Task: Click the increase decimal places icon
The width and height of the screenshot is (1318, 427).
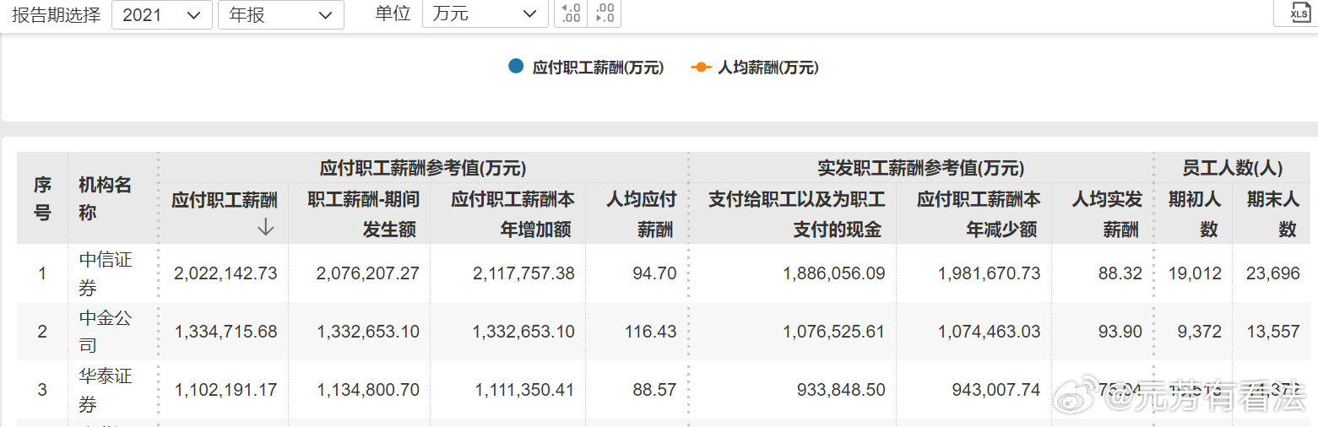Action: tap(571, 14)
